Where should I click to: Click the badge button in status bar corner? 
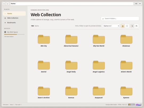pos(138,105)
